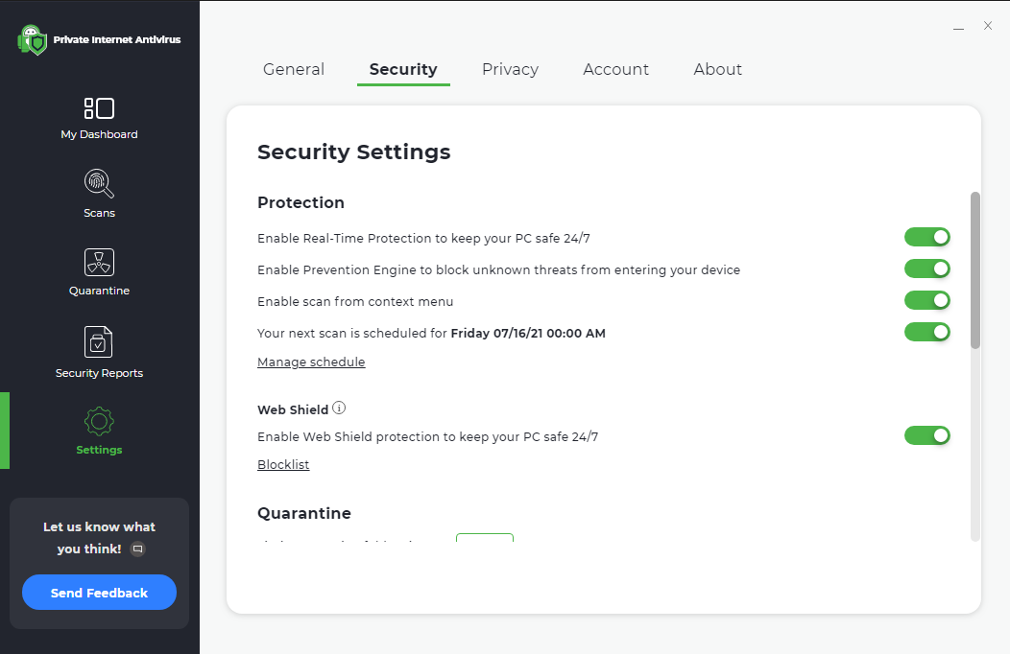Screen dimensions: 1010x654
Task: Disable the scheduled scan toggle
Action: (926, 332)
